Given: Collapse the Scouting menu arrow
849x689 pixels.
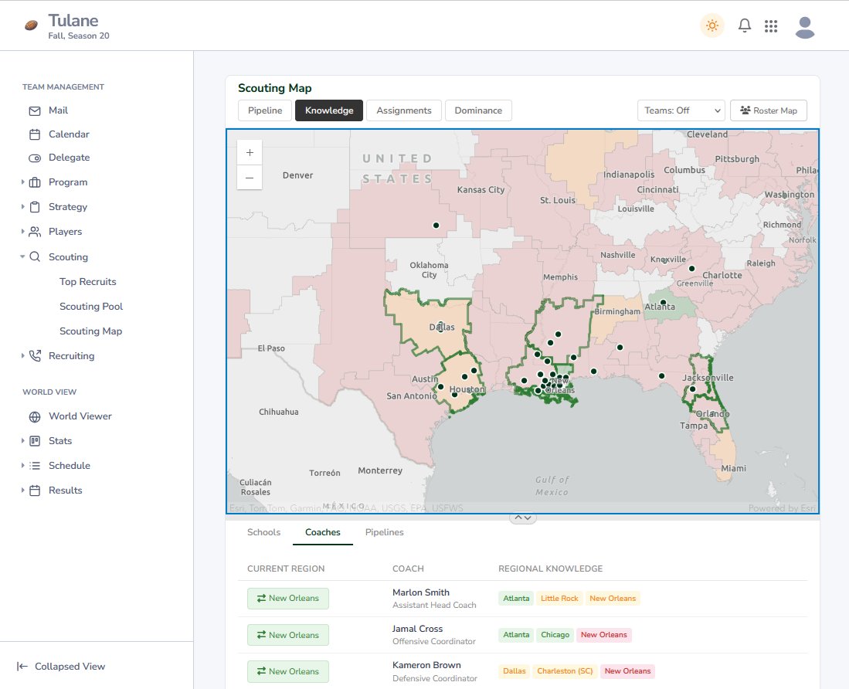Looking at the screenshot, I should click(22, 256).
